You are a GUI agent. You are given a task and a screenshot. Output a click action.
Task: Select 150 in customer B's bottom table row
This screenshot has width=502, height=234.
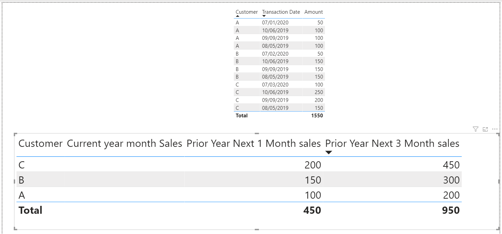click(x=313, y=180)
